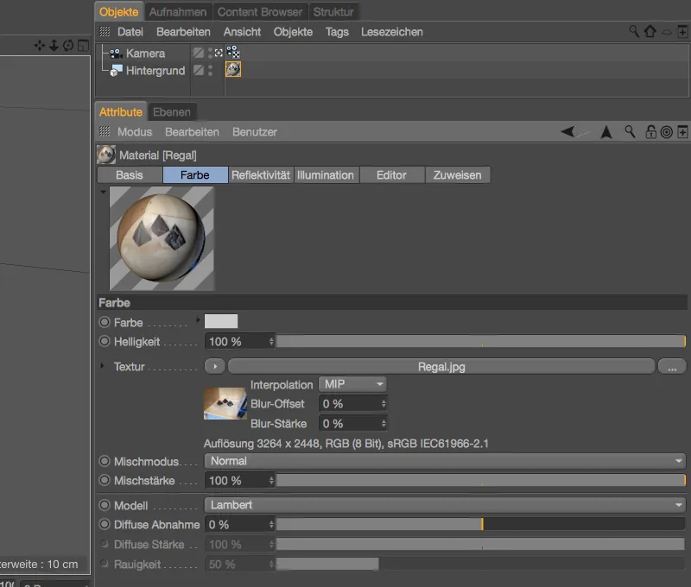Click the material preview icon next to Material [Regal]
This screenshot has height=587, width=691.
(x=106, y=155)
